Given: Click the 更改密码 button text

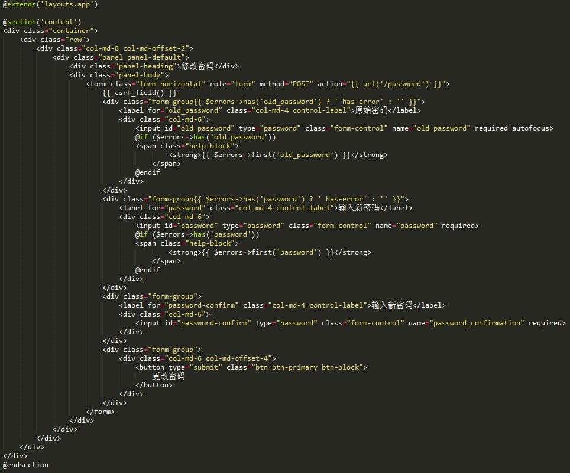Looking at the screenshot, I should point(169,376).
